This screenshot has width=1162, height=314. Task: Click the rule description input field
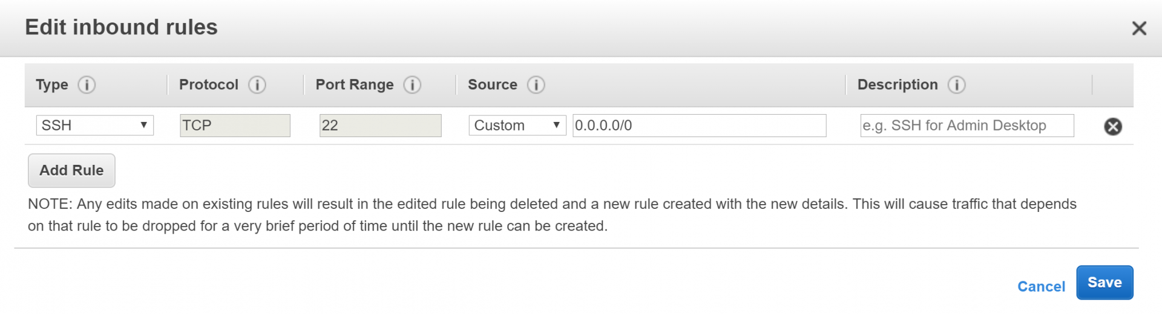click(x=967, y=126)
